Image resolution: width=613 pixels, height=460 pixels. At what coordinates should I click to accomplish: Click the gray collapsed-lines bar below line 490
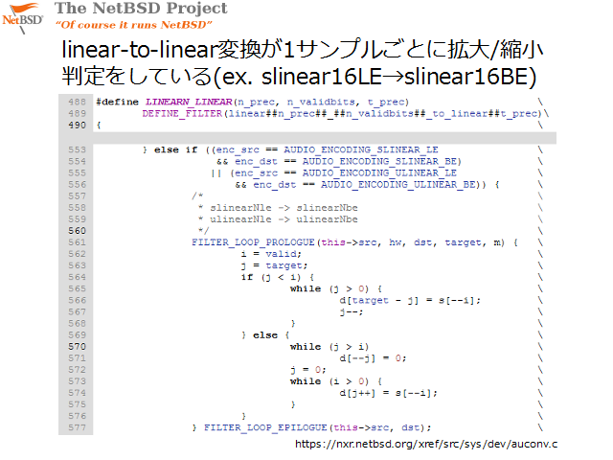click(x=325, y=138)
